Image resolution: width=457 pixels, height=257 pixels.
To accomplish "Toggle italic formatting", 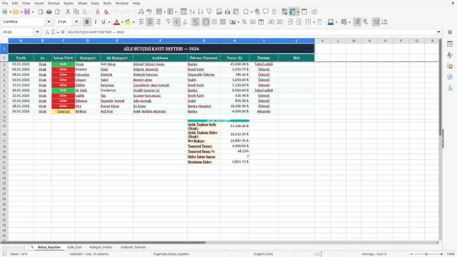I will click(96, 22).
